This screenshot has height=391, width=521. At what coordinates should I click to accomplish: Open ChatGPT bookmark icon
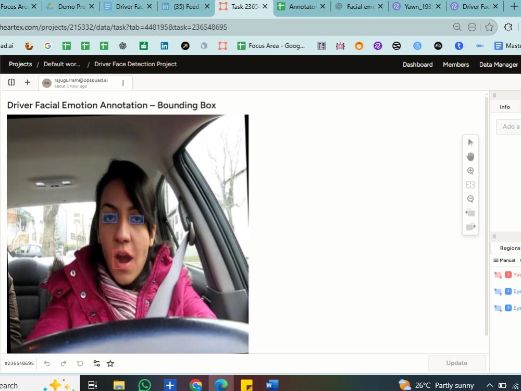click(x=122, y=46)
